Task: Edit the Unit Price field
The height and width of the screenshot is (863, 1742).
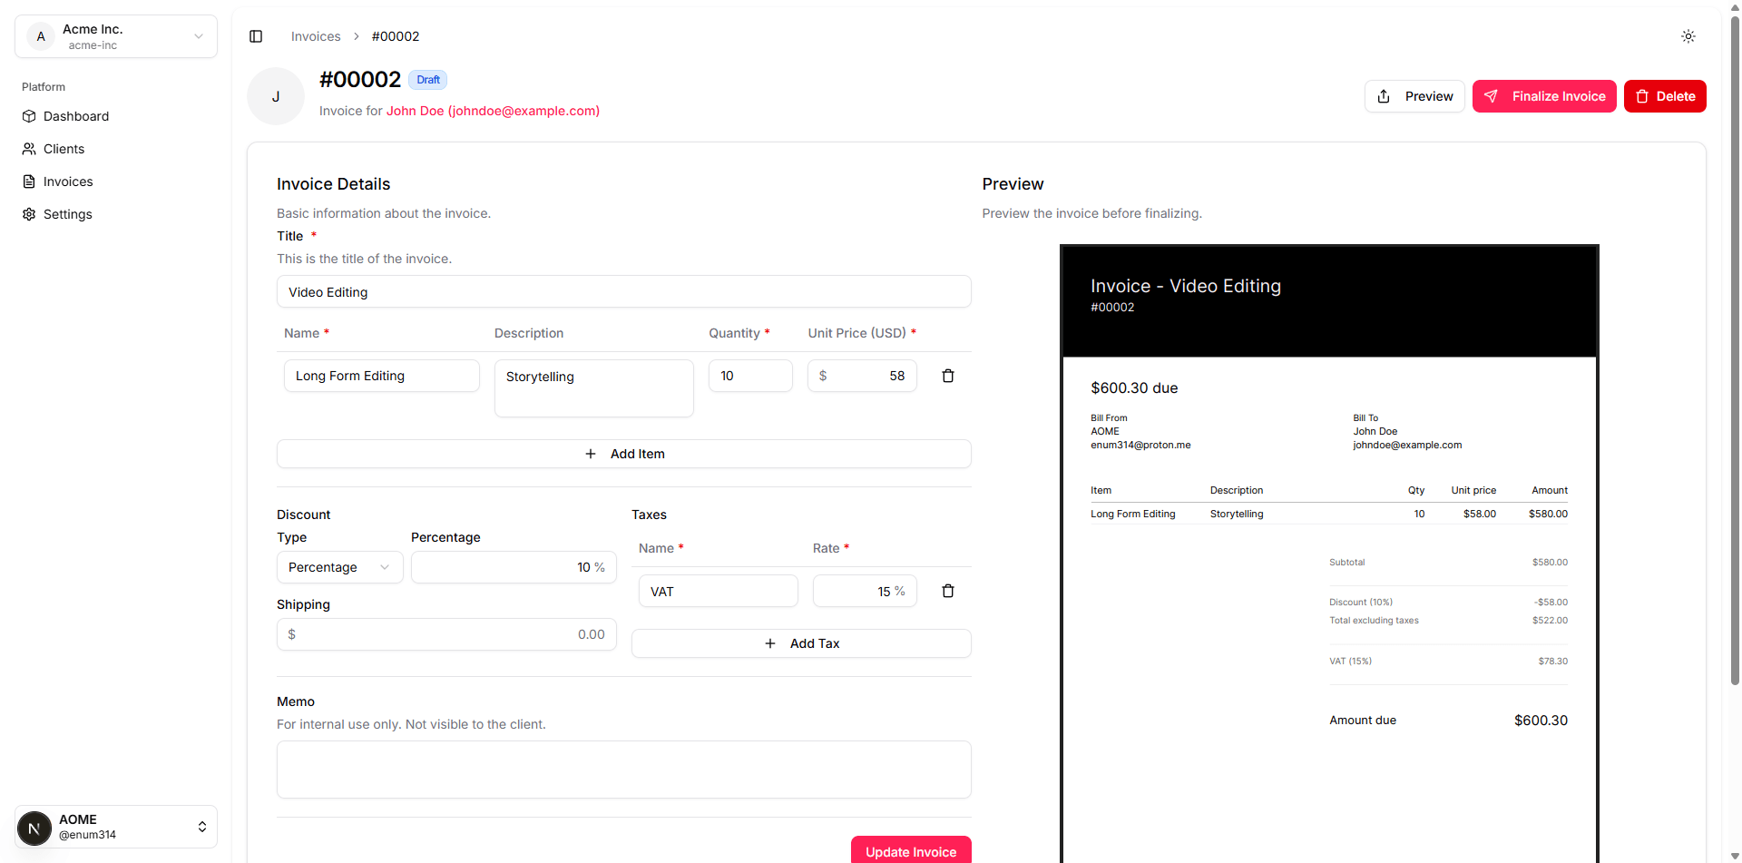Action: coord(862,376)
